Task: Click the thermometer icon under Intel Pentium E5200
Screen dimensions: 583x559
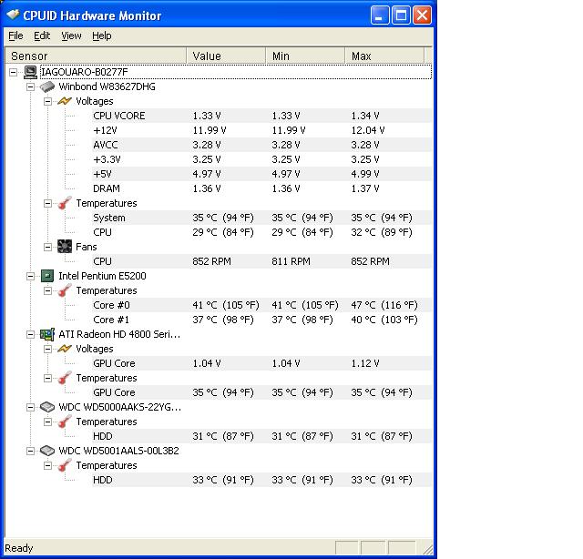Action: pyautogui.click(x=65, y=290)
